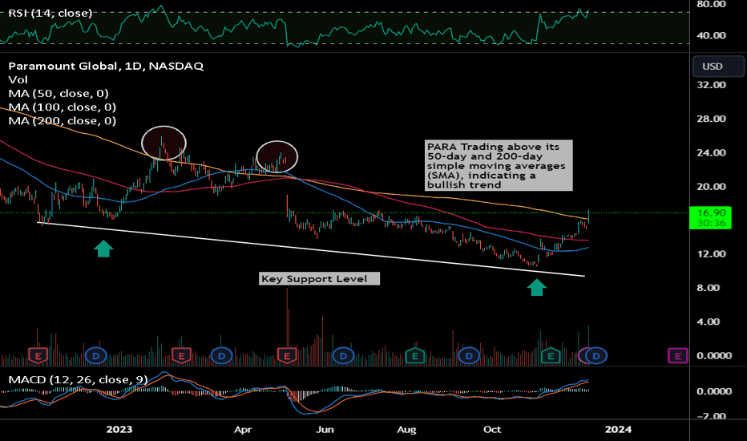Click the blue D dividend marker before 2023
Image resolution: width=747 pixels, height=441 pixels.
pyautogui.click(x=95, y=356)
